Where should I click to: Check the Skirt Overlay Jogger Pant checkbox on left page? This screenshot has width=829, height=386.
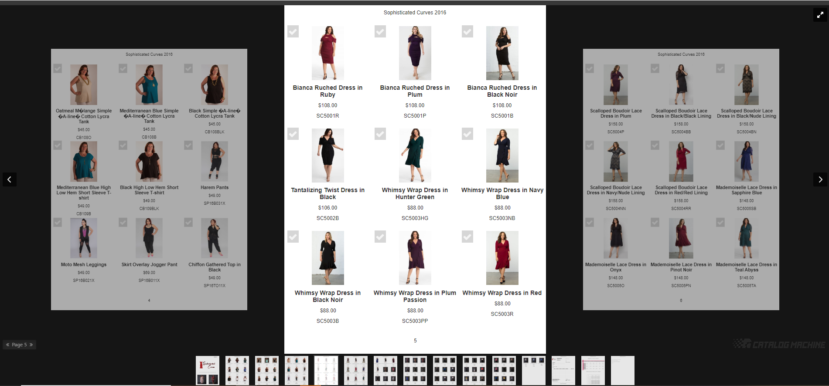123,222
